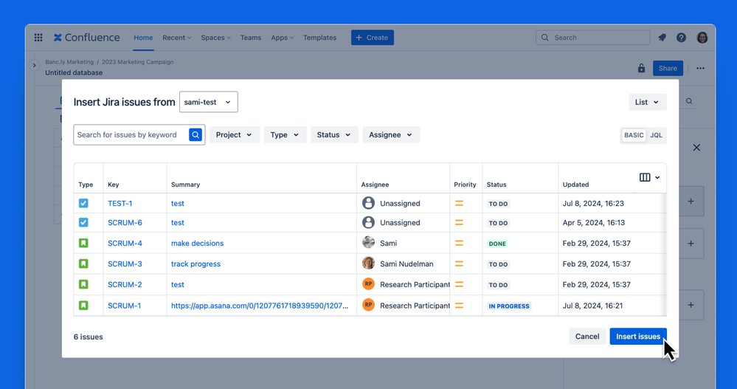This screenshot has height=389, width=737.
Task: Open the Templates menu item
Action: (319, 38)
